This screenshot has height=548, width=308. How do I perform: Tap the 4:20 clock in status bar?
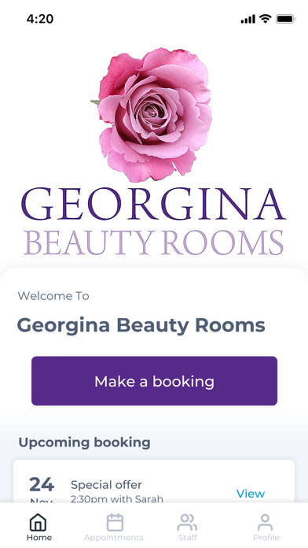40,19
